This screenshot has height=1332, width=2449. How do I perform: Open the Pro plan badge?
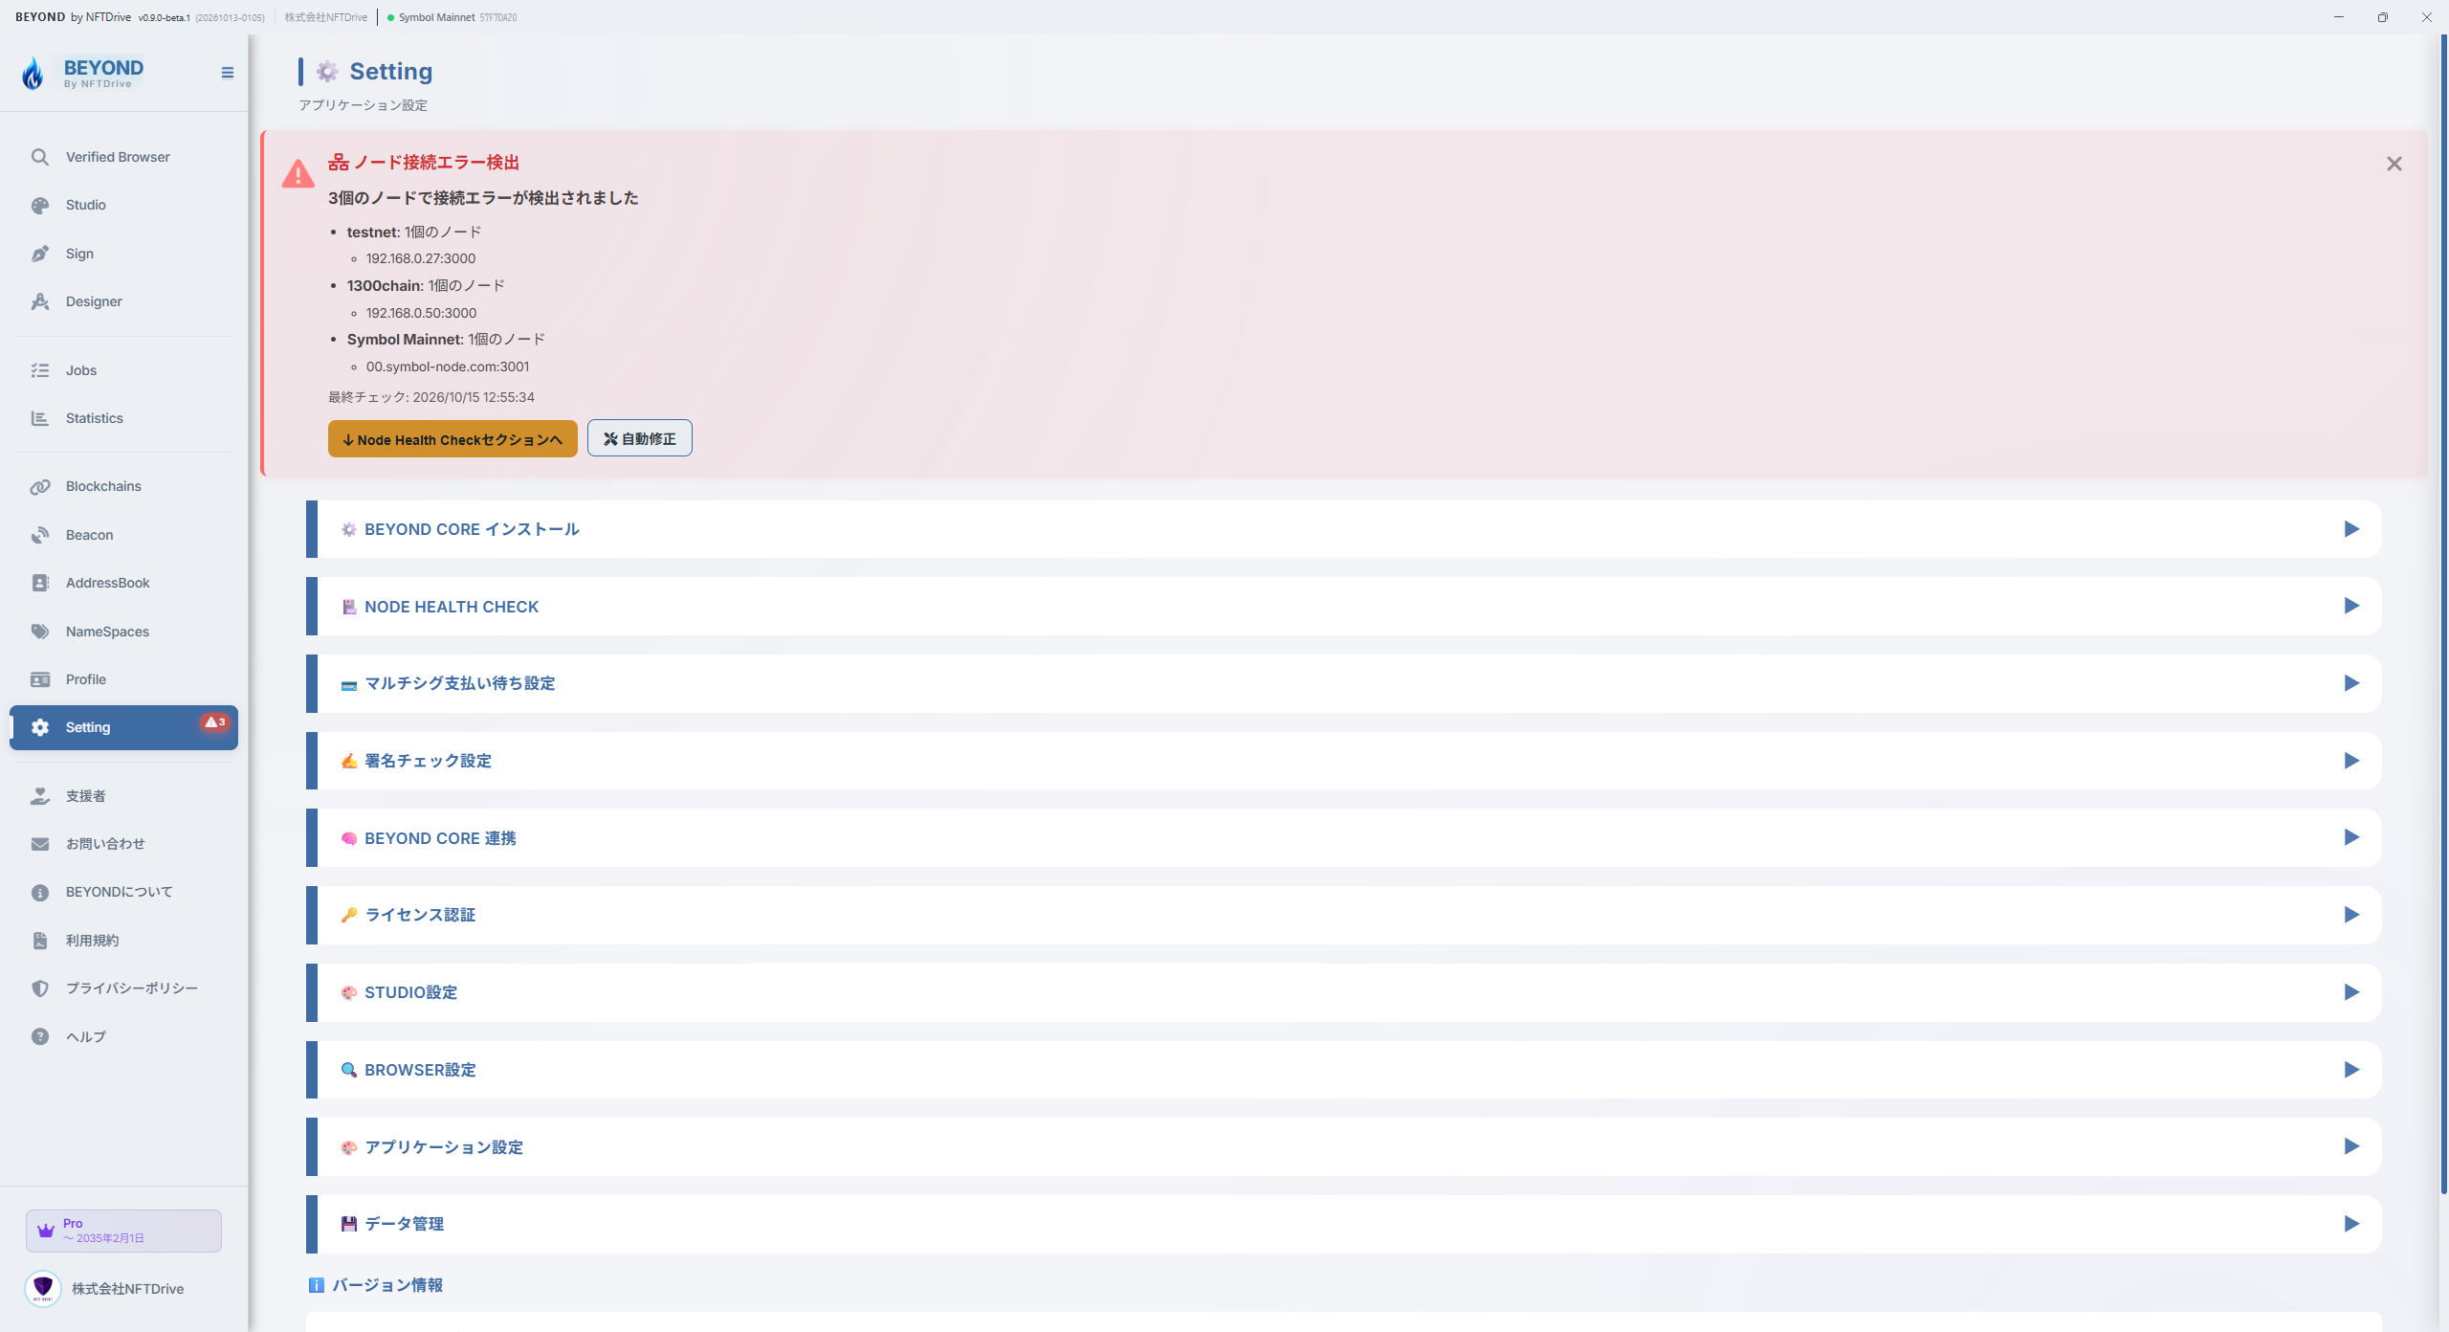[x=123, y=1231]
